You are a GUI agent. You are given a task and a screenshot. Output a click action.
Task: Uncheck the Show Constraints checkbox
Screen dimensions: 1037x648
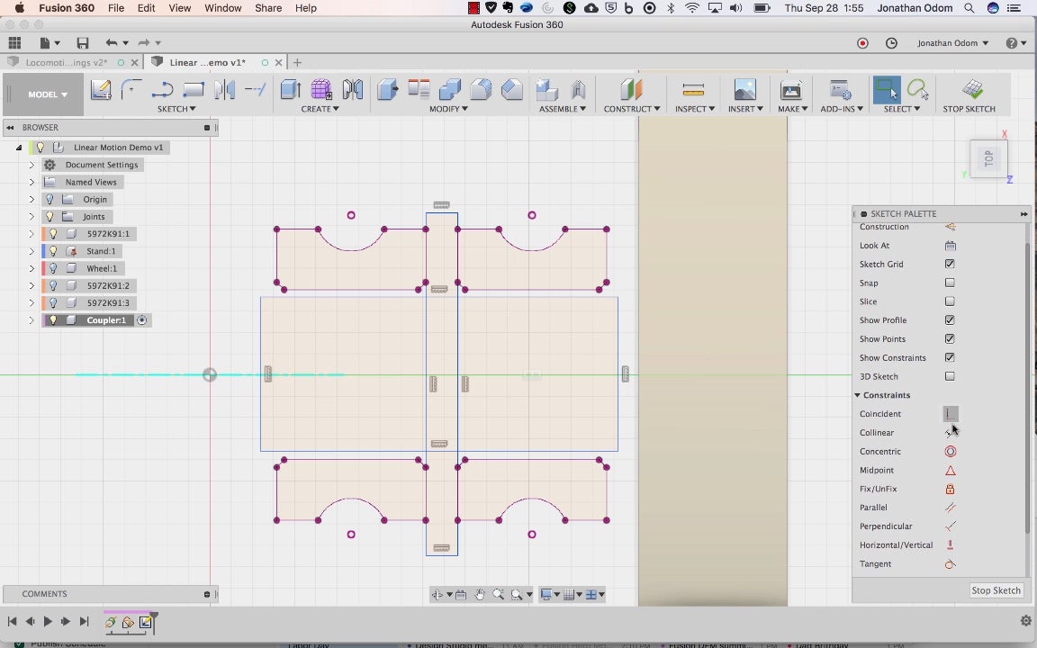pyautogui.click(x=950, y=358)
